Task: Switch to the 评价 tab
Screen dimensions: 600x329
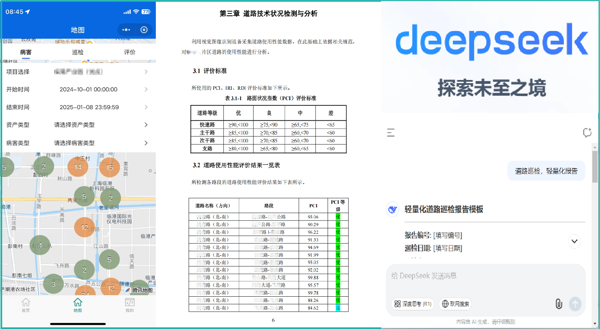Action: [130, 52]
